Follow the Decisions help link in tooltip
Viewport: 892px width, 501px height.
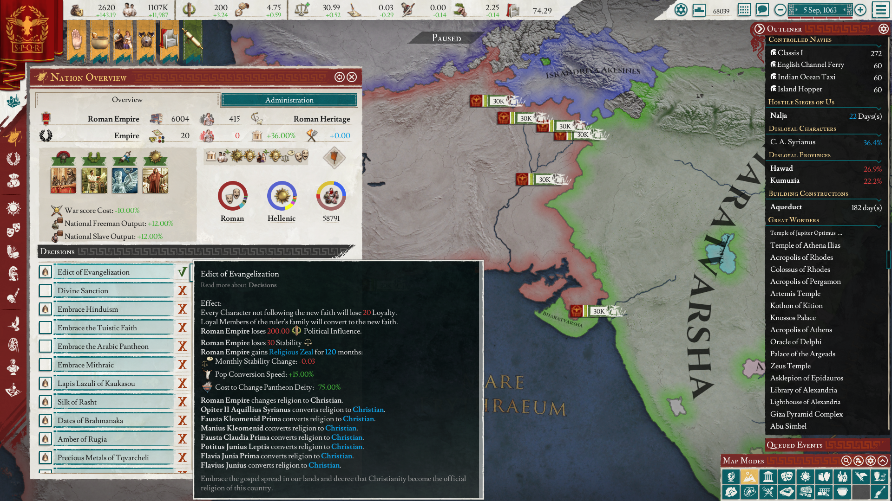tap(262, 285)
